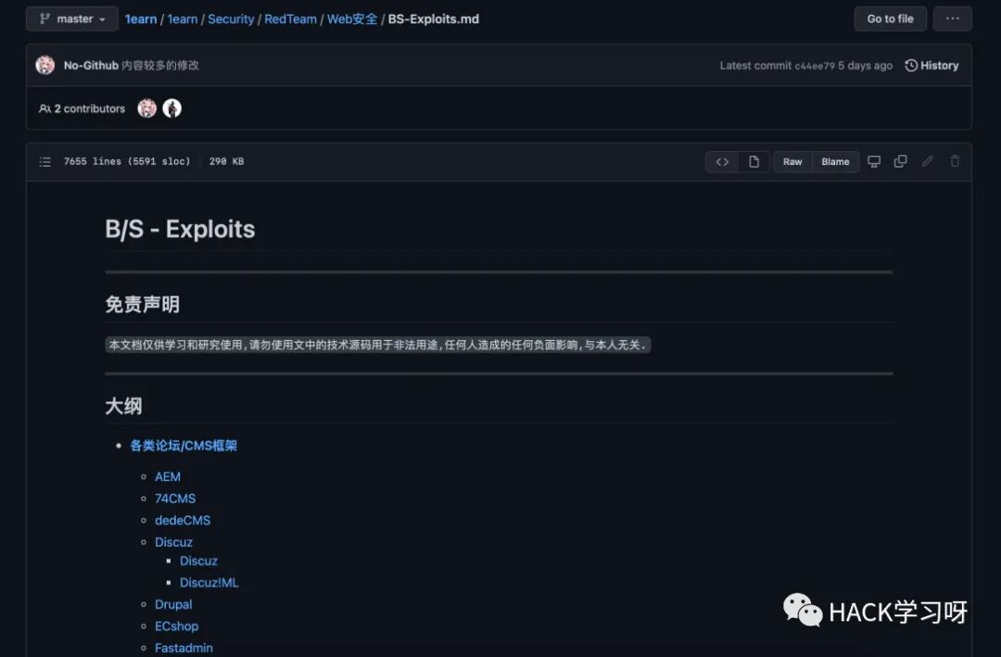
Task: Open file in GitHub Desktop icon
Action: (874, 161)
